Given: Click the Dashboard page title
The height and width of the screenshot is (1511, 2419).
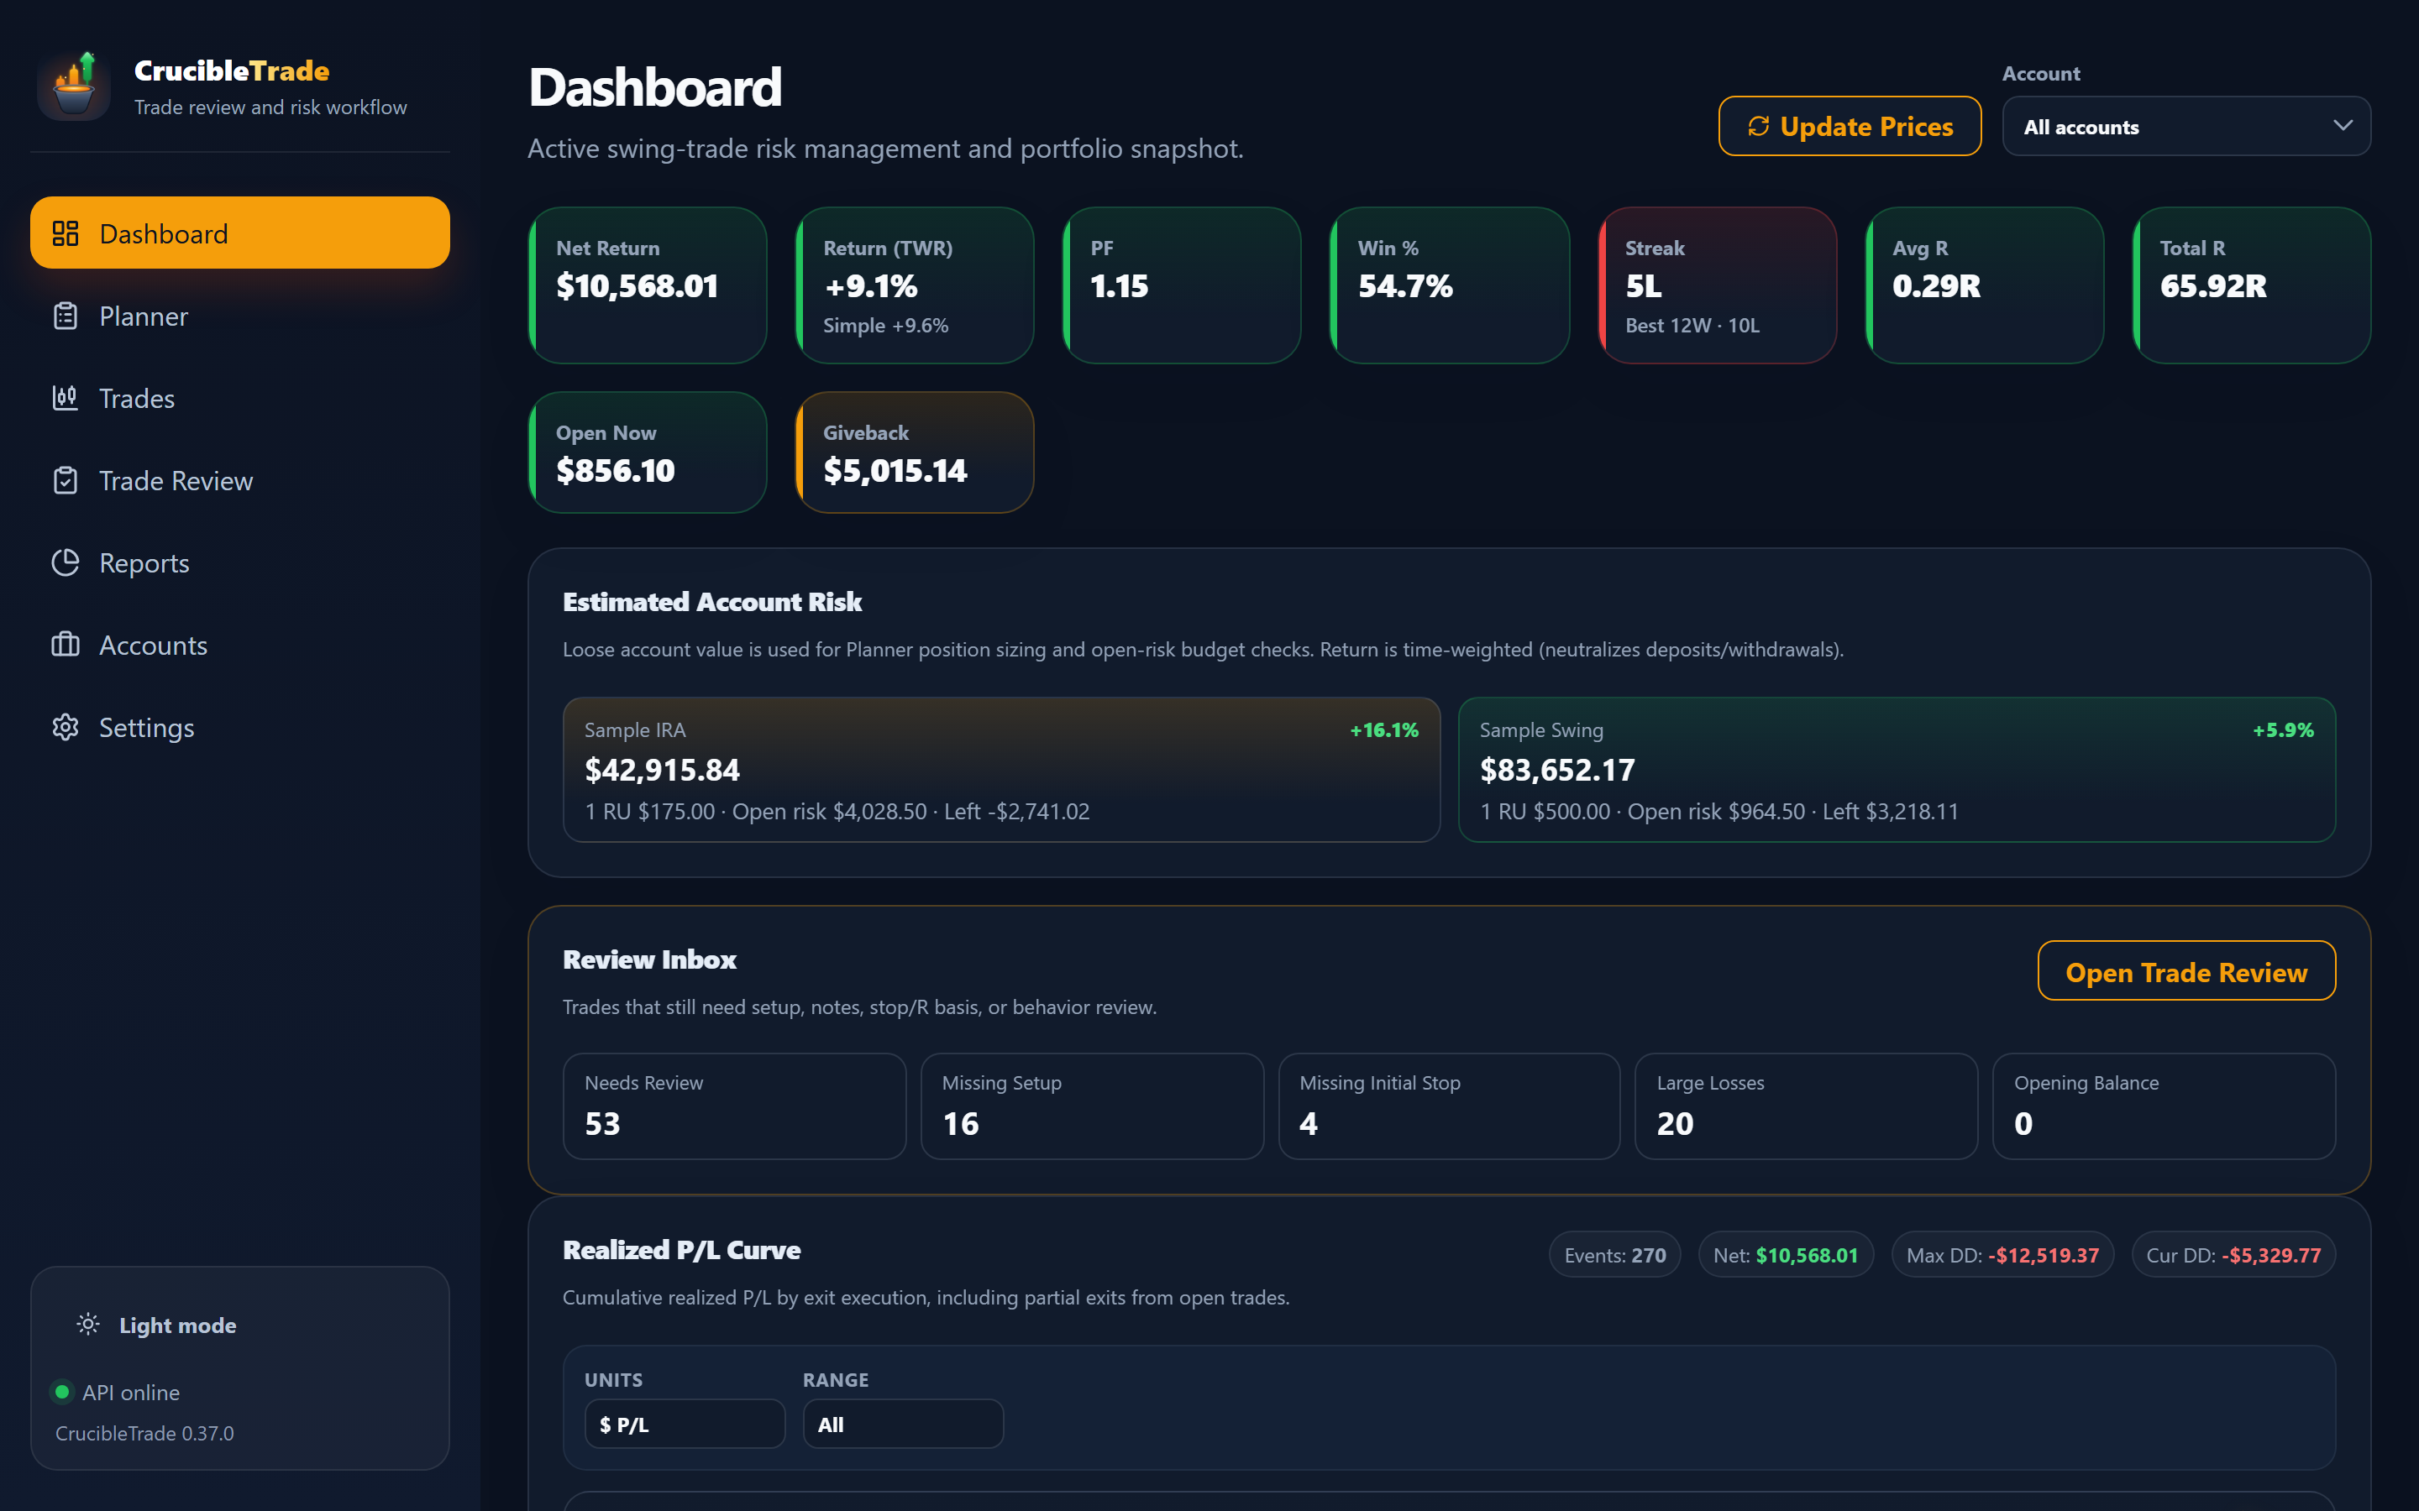Looking at the screenshot, I should [x=655, y=87].
